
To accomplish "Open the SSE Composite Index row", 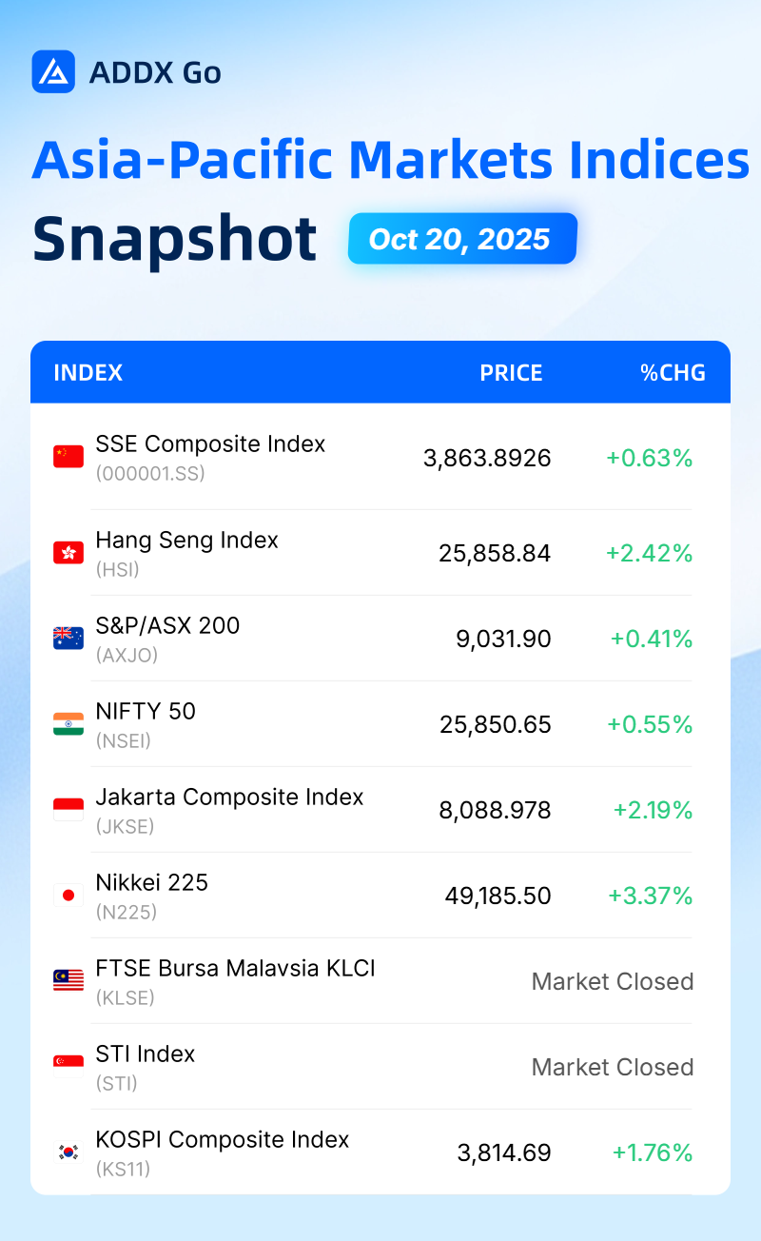I will [380, 458].
